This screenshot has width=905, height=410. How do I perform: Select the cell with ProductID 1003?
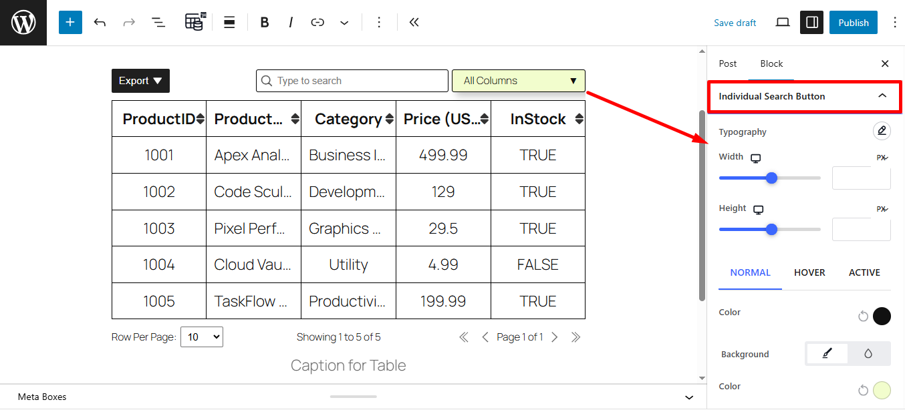pos(159,228)
